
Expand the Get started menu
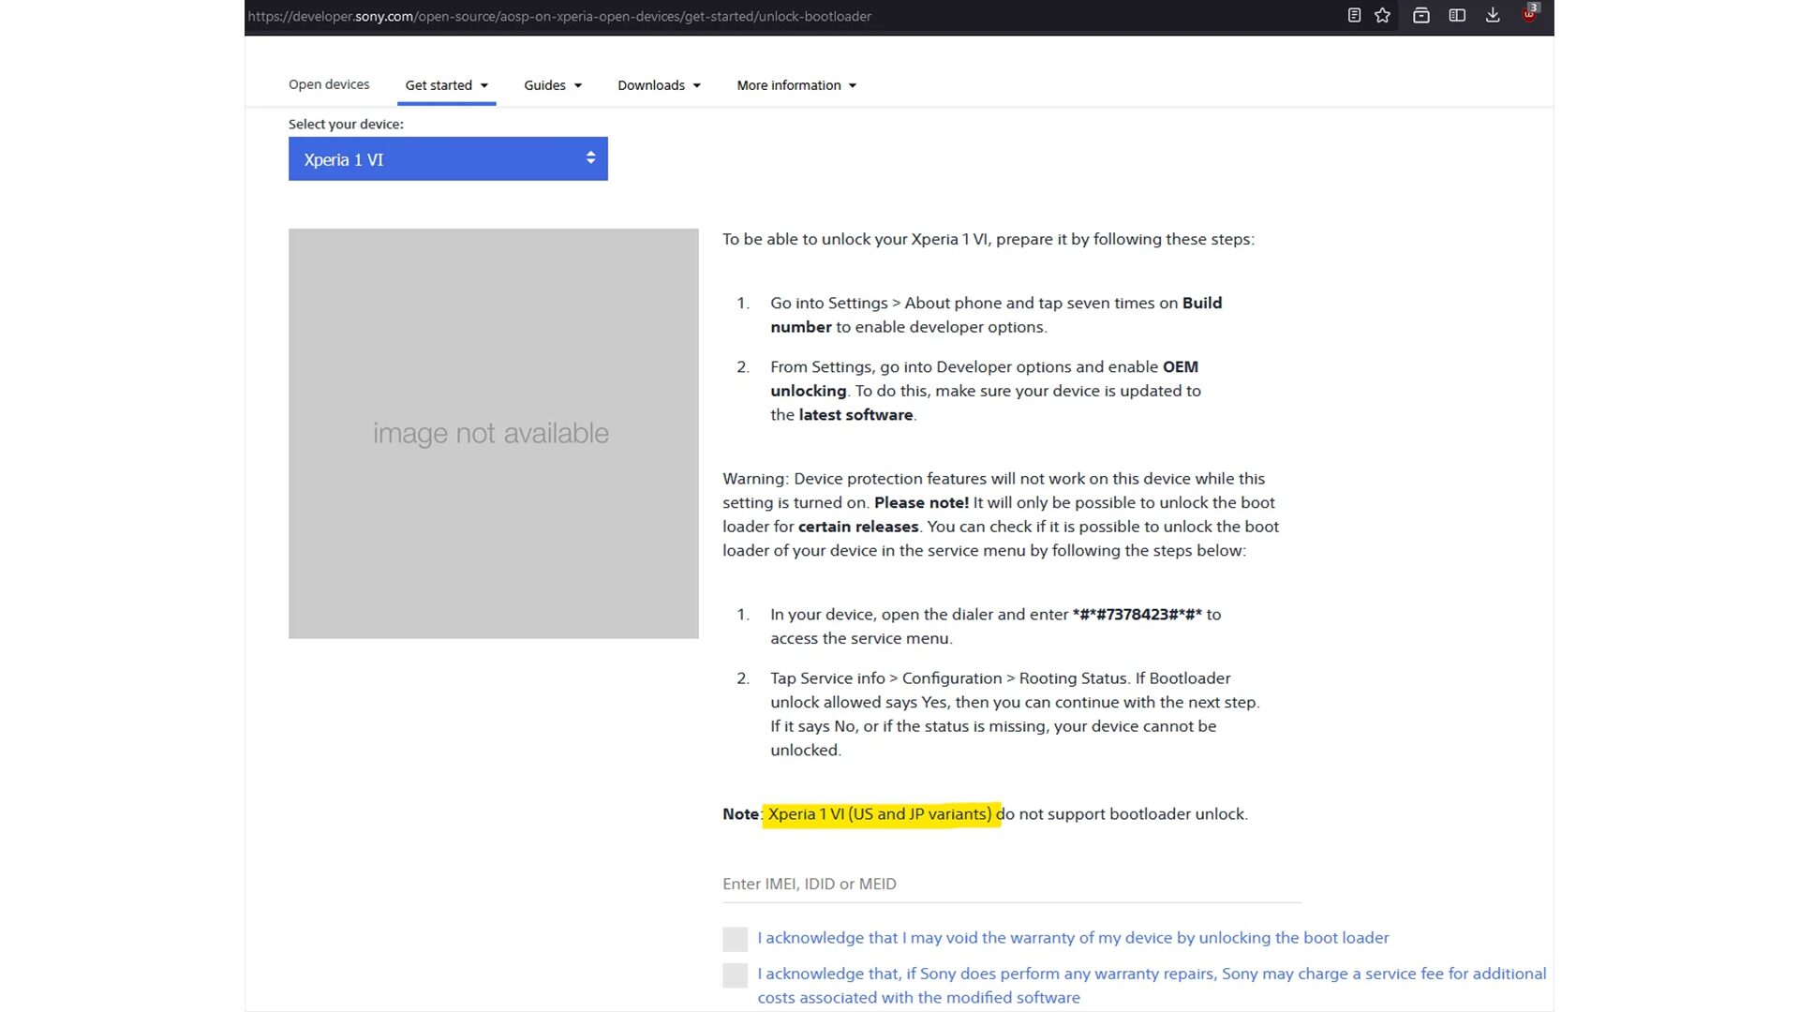tap(446, 85)
